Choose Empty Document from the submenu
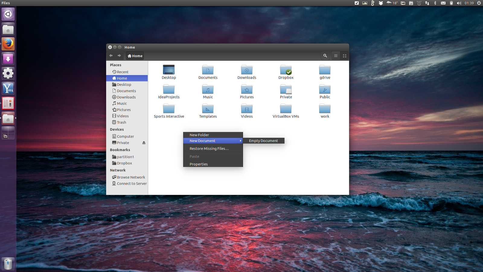Screen dimensions: 483x272 [263, 141]
